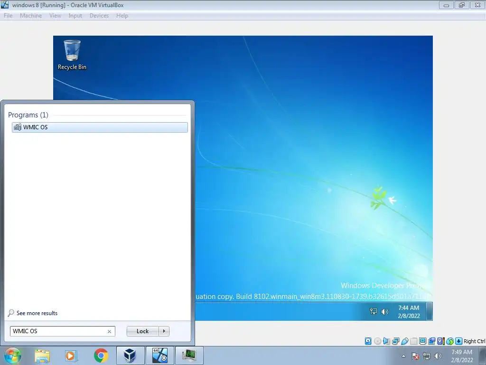Image resolution: width=486 pixels, height=365 pixels.
Task: Open the system monitor taskbar app
Action: point(189,355)
